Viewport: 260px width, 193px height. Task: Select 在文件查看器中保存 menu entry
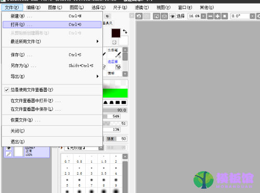point(52,109)
